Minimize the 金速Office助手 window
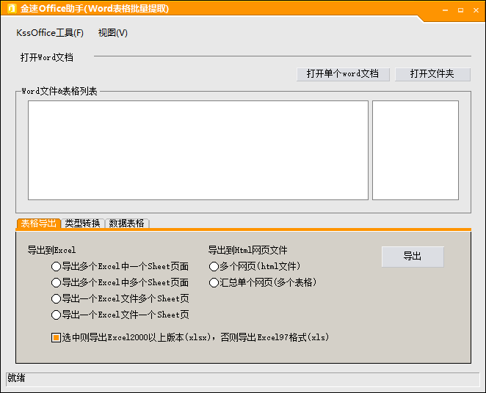This screenshot has height=393, width=486. pyautogui.click(x=446, y=10)
